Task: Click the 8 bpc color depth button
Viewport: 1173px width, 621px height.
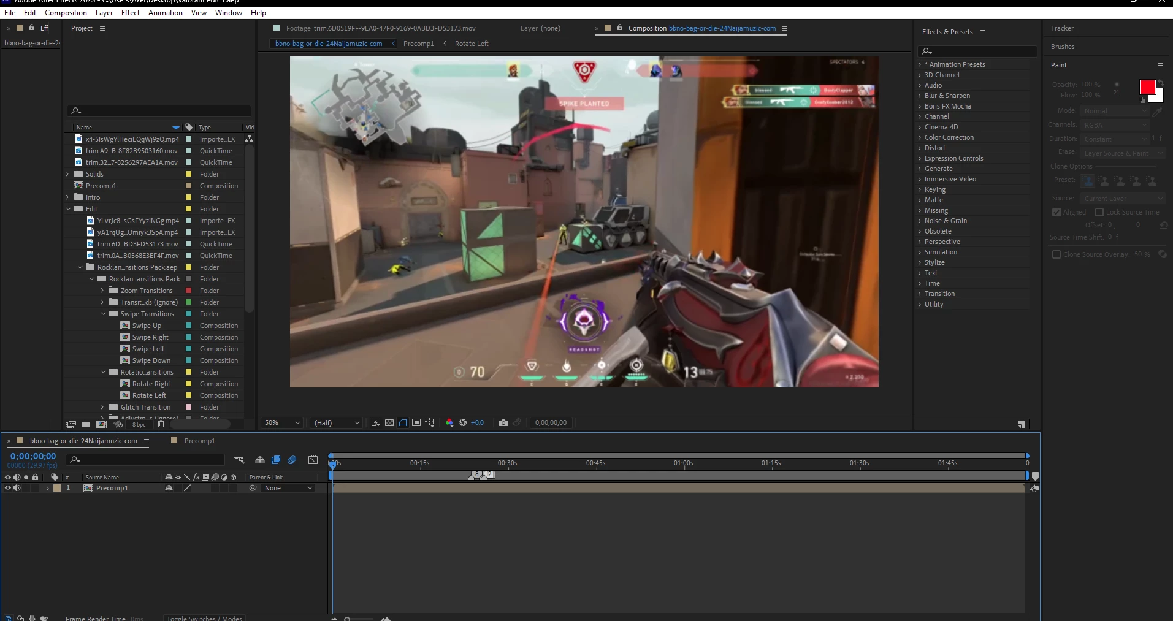Action: coord(139,424)
